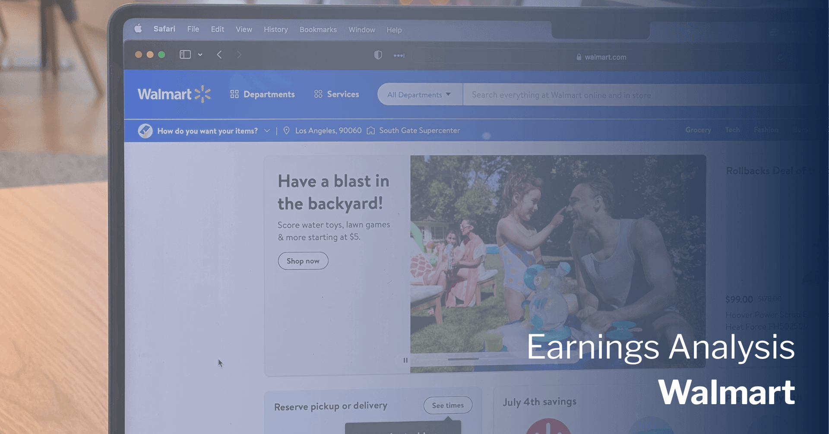Open the Tech link
The image size is (829, 434).
732,130
